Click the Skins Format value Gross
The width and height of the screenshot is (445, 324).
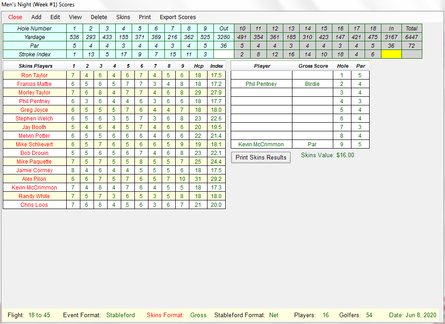point(198,315)
